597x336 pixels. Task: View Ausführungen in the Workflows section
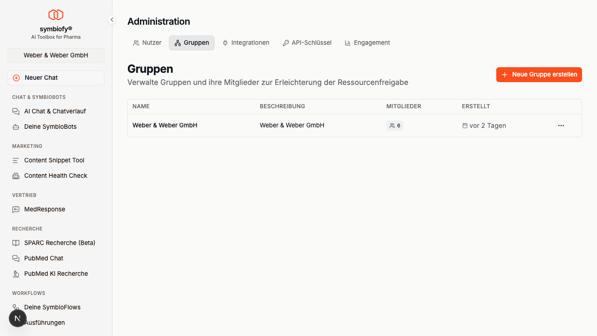point(45,322)
